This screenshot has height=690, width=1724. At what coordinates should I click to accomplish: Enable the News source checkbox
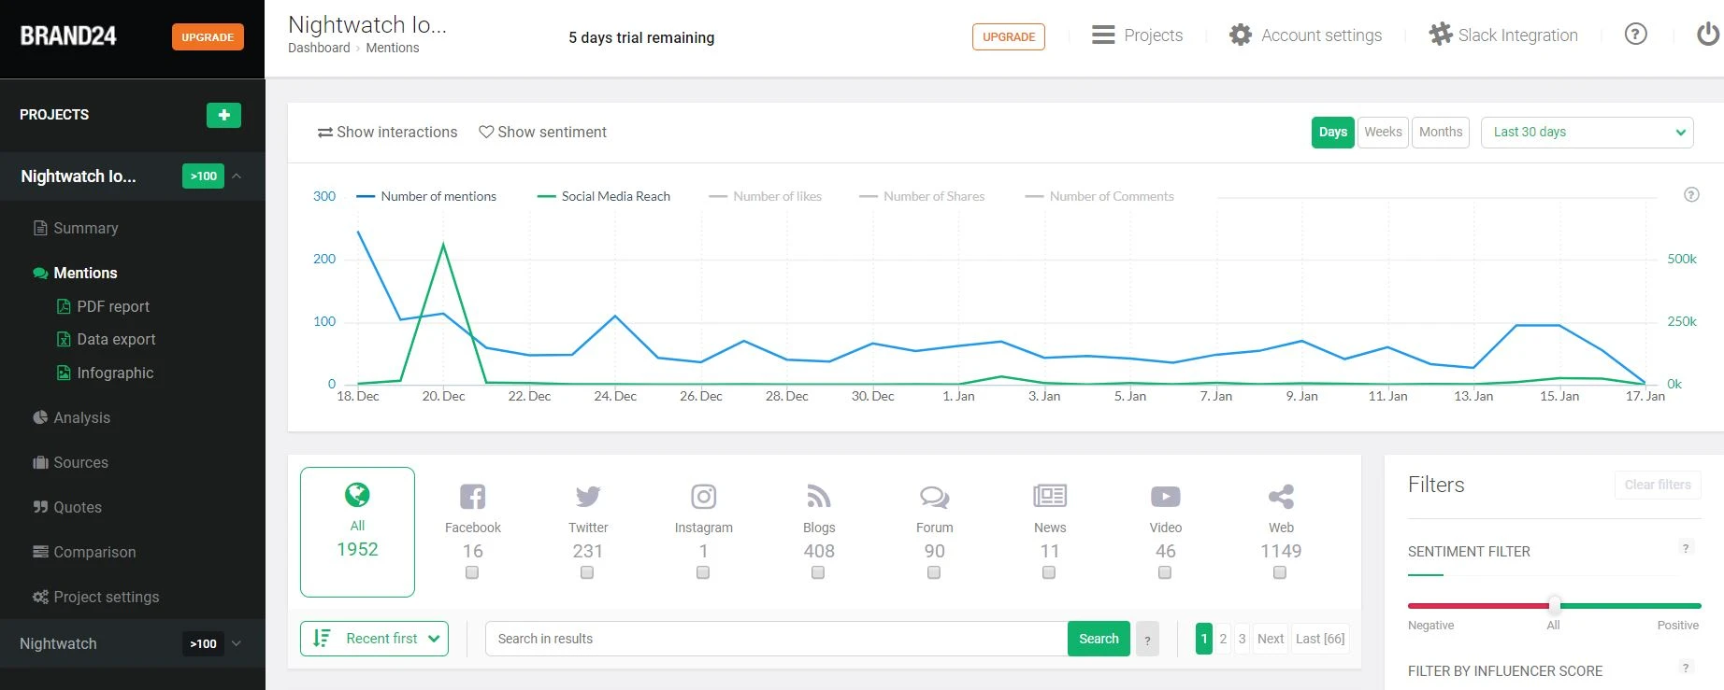tap(1049, 572)
